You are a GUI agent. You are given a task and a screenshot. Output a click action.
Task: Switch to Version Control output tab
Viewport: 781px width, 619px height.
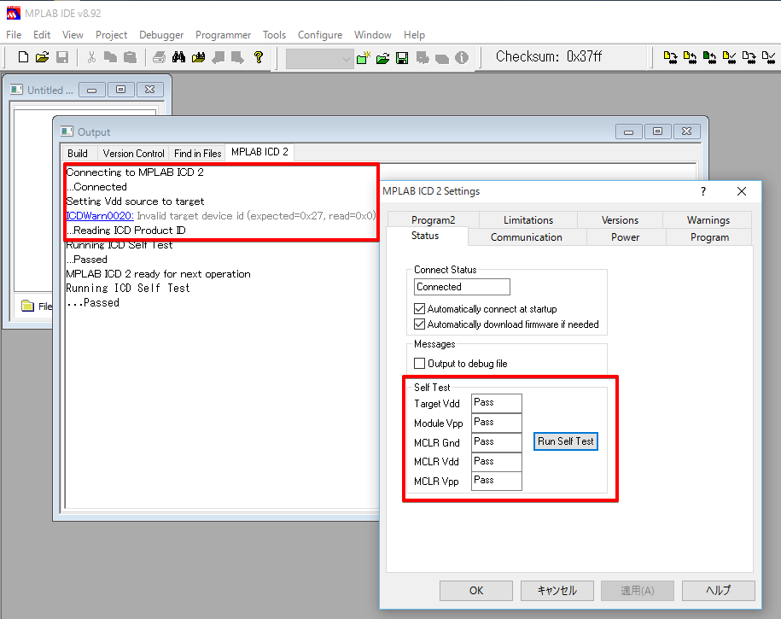pyautogui.click(x=133, y=154)
